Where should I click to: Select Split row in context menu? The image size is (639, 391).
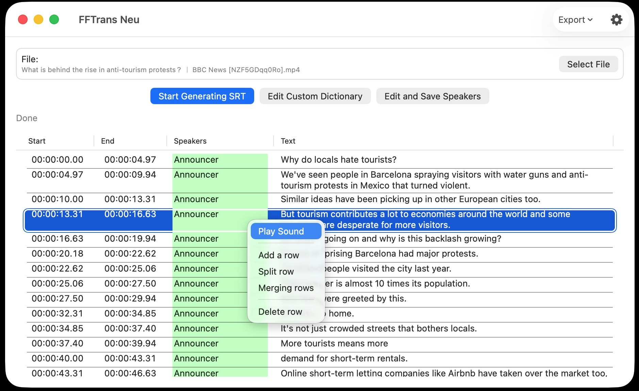click(276, 272)
